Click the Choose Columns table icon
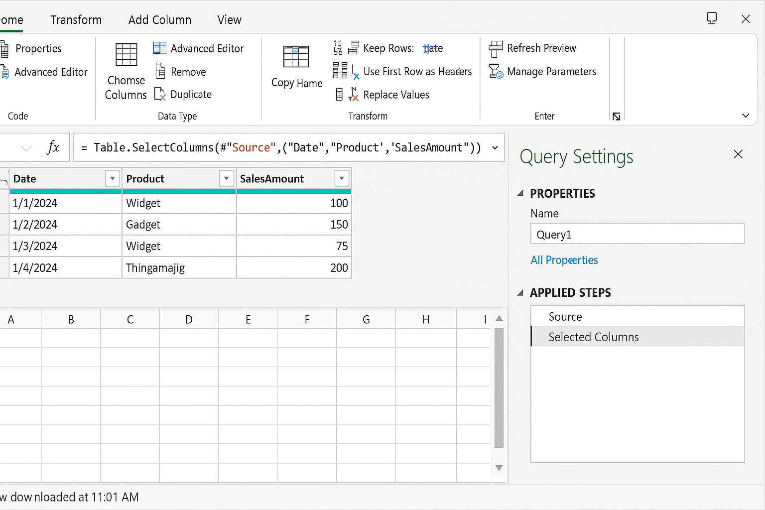The width and height of the screenshot is (765, 510). coord(127,55)
